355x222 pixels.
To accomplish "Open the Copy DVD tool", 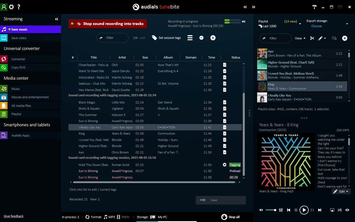I will tap(18, 67).
